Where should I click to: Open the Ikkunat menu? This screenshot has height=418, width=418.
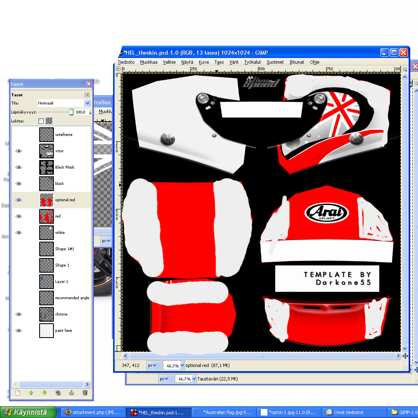coord(297,62)
